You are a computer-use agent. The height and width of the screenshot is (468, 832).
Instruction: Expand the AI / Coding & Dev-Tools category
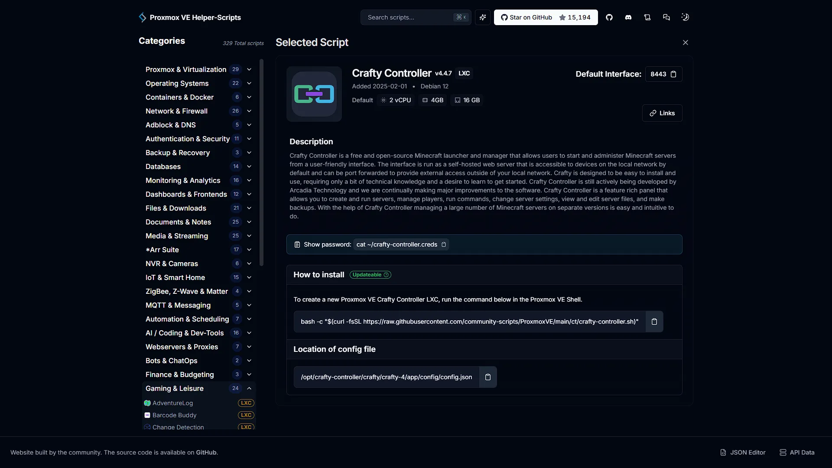[x=199, y=333]
